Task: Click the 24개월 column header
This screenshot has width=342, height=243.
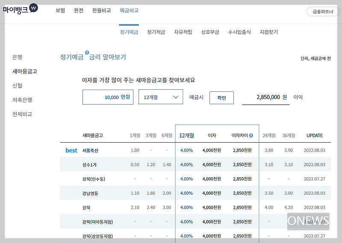Action: [x=269, y=135]
